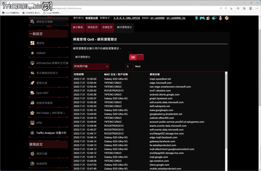Click the 一般設定 section header
Viewport: 261px width, 171px height.
49,34
